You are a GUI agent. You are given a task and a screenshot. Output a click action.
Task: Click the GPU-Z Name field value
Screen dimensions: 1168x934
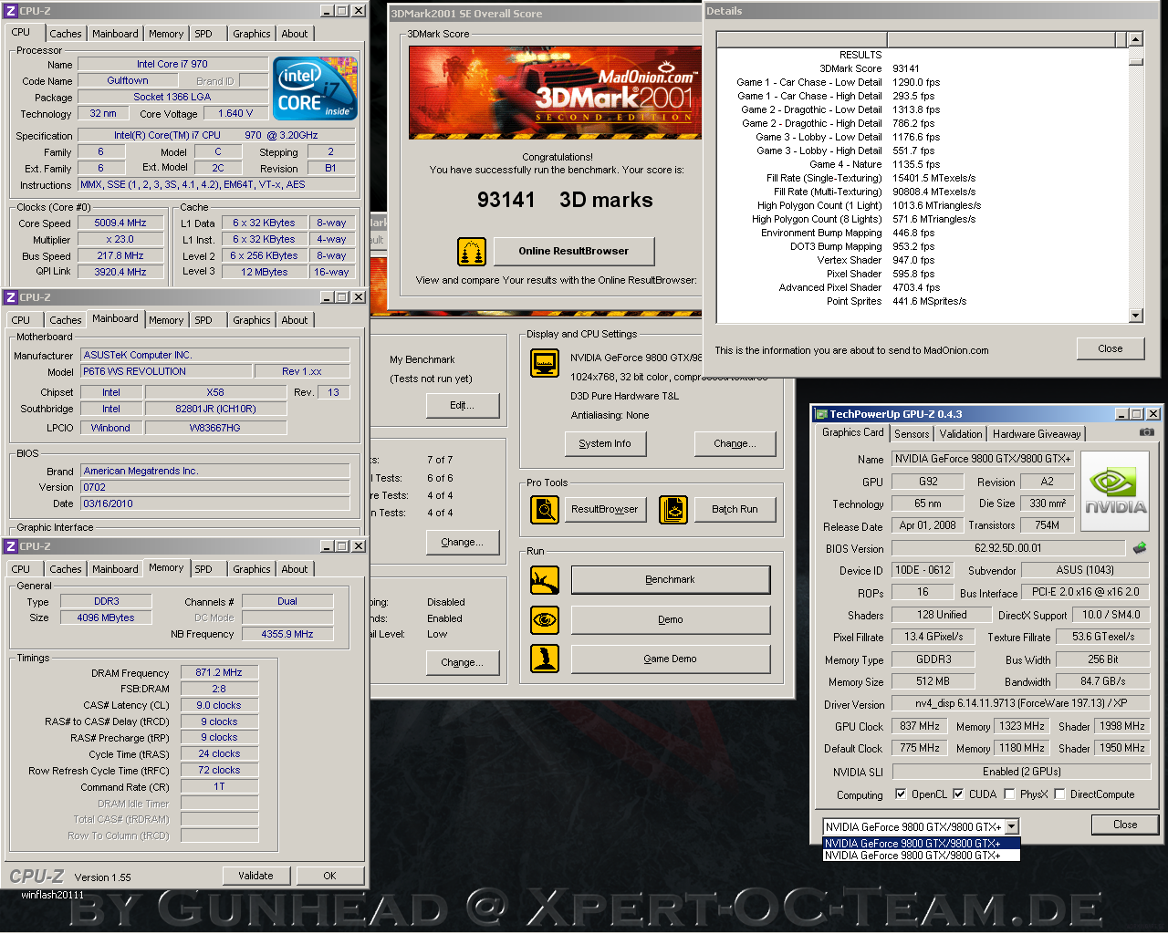983,459
